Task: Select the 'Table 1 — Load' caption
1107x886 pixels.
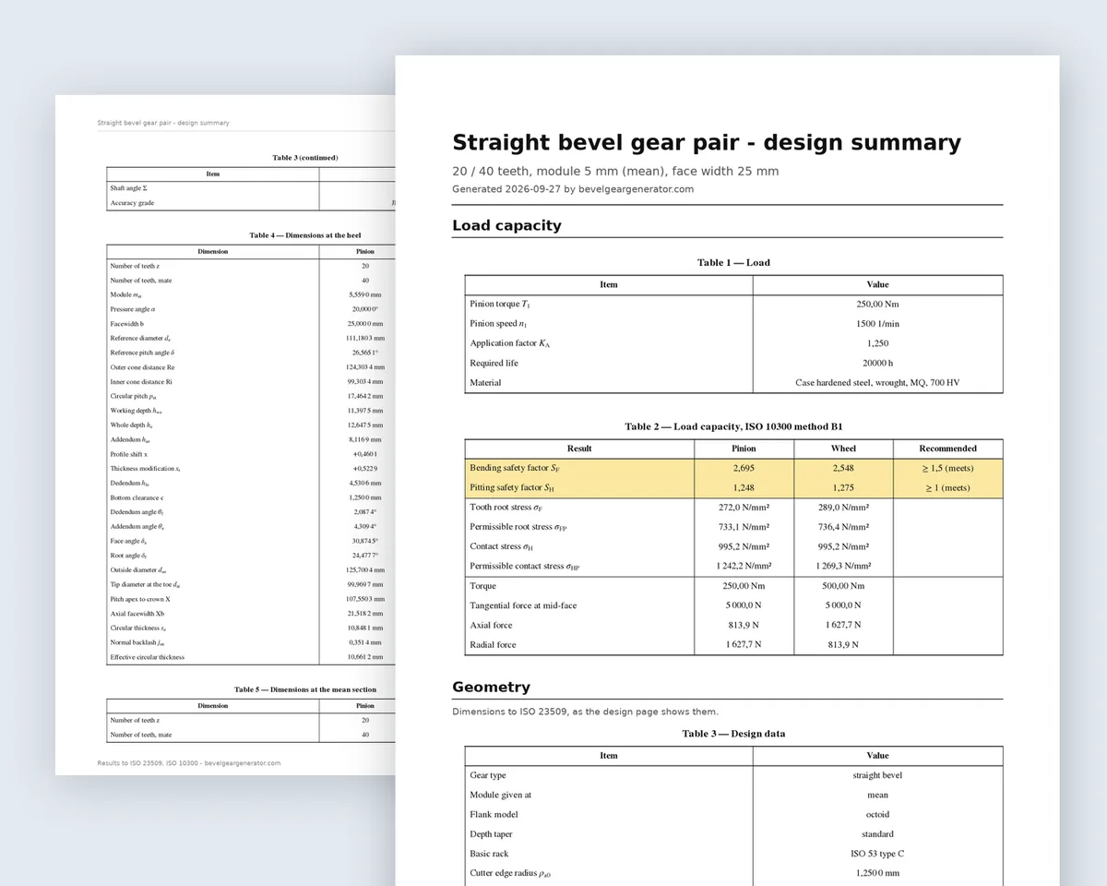Action: [733, 262]
